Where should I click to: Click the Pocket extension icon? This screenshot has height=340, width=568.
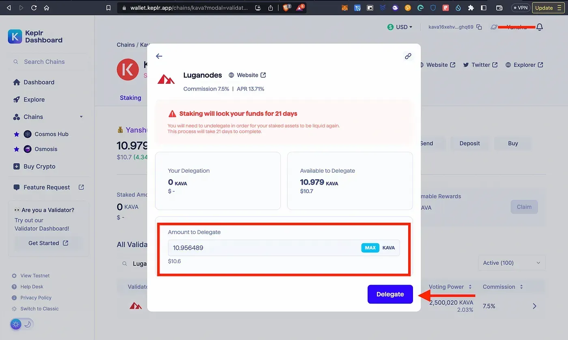point(445,8)
